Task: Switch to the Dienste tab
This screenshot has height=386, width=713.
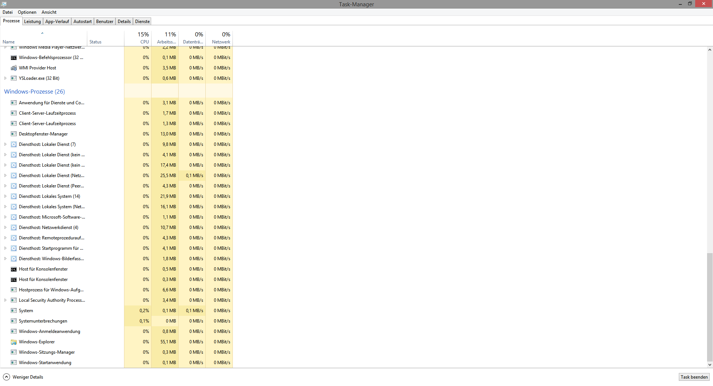Action: pyautogui.click(x=142, y=22)
